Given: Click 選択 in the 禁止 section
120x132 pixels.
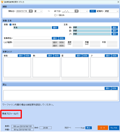Looking at the screenshot, I should [x=108, y=88].
